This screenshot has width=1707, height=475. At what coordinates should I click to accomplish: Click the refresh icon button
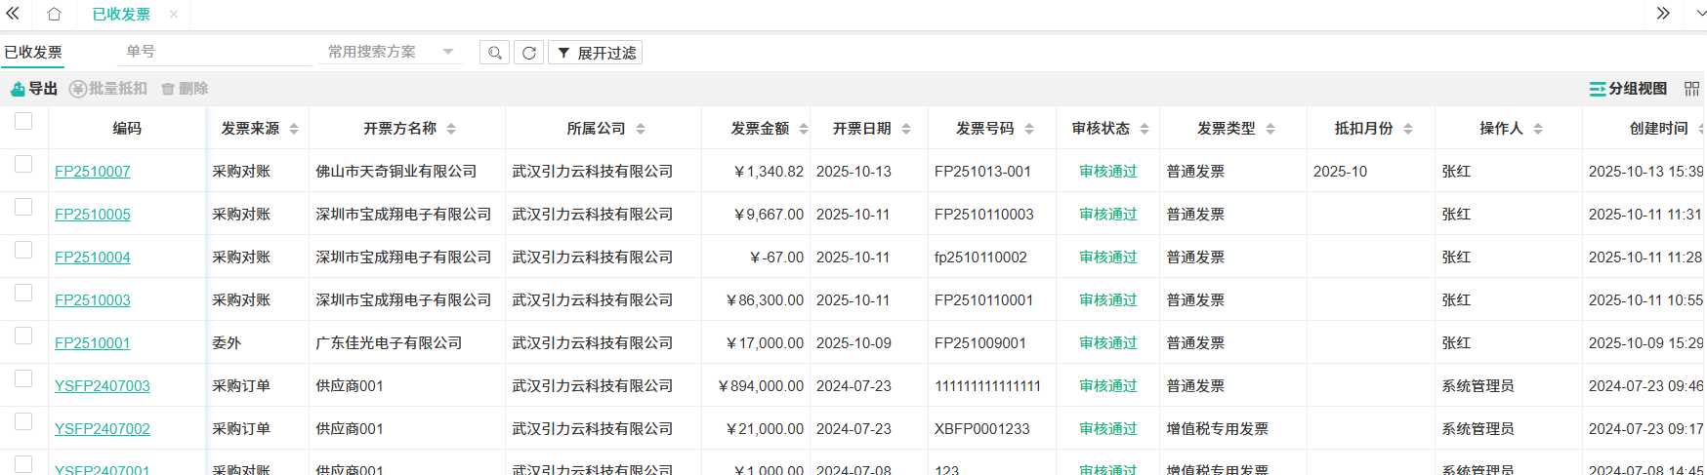(x=528, y=53)
